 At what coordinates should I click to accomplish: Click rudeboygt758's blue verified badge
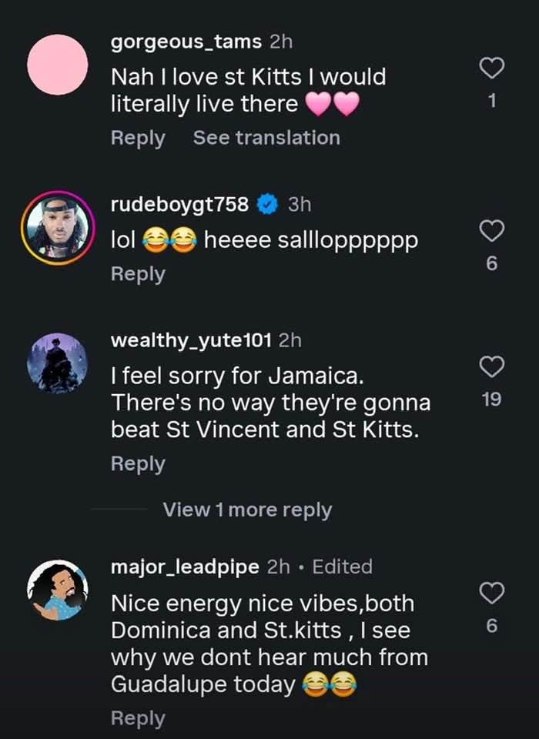[267, 205]
